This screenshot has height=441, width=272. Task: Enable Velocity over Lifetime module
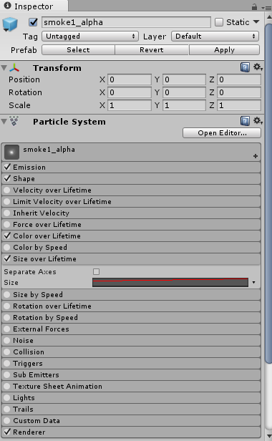point(7,190)
